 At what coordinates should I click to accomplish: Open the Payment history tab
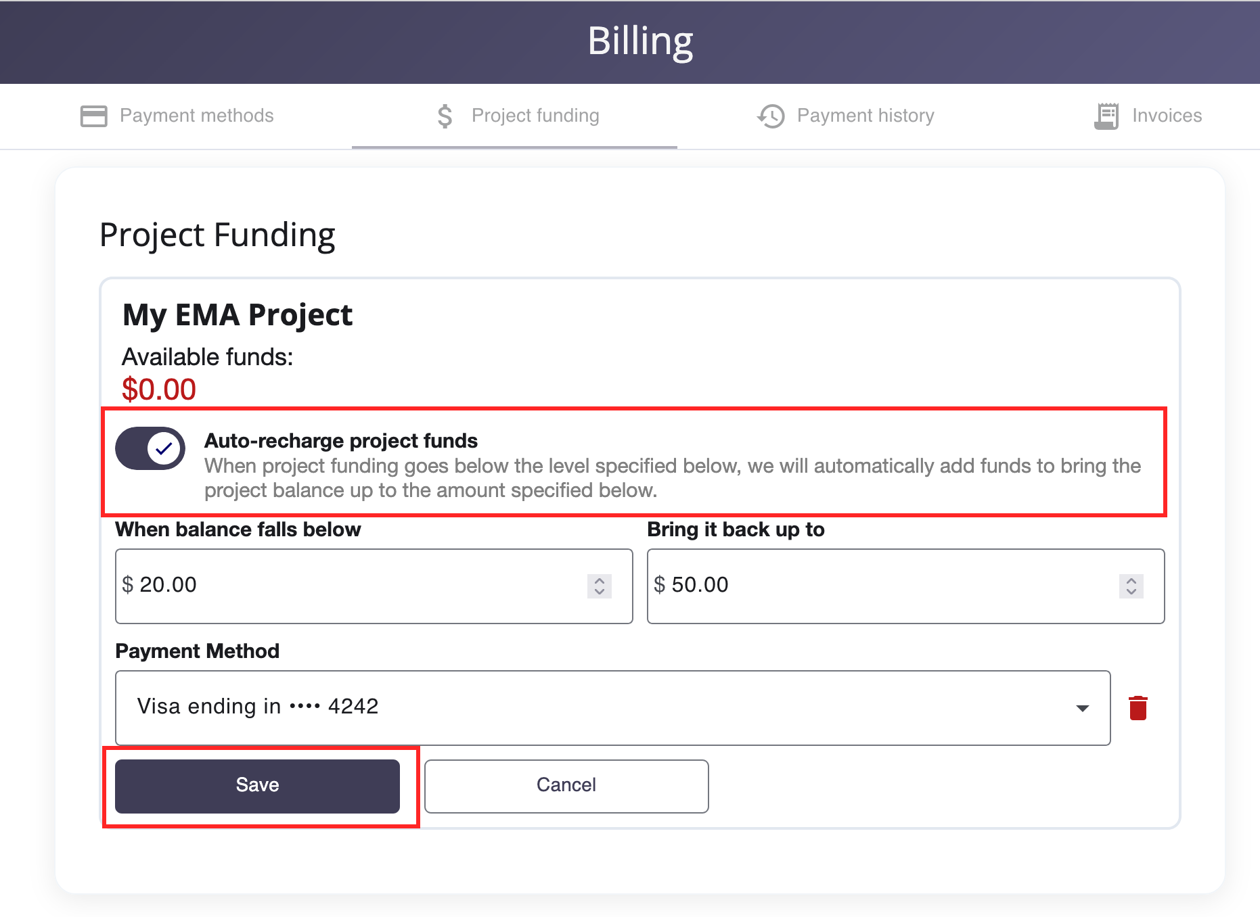pos(865,116)
